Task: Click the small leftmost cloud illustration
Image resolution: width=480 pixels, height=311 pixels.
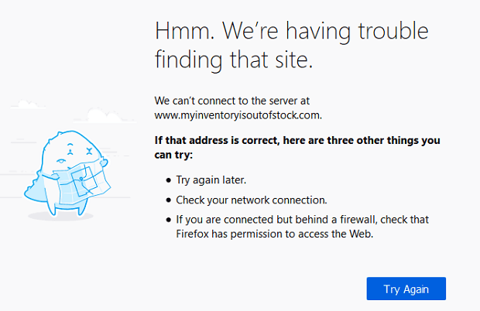Action: [28, 104]
